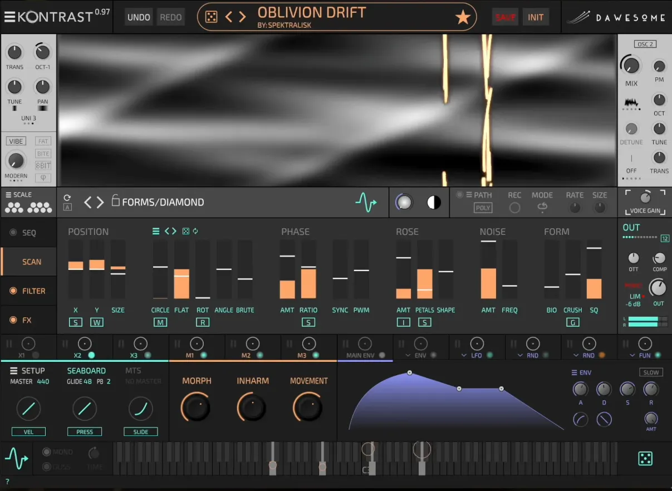Image resolution: width=672 pixels, height=491 pixels.
Task: Expand the FUN modulator dropdown chevron
Action: pyautogui.click(x=632, y=355)
